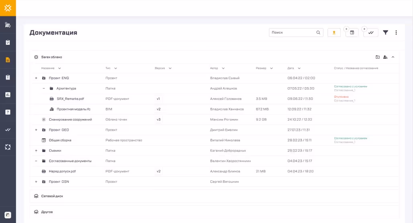This screenshot has width=413, height=223.
Task: Click version v2 of Проектная модель.ifc
Action: pyautogui.click(x=159, y=109)
